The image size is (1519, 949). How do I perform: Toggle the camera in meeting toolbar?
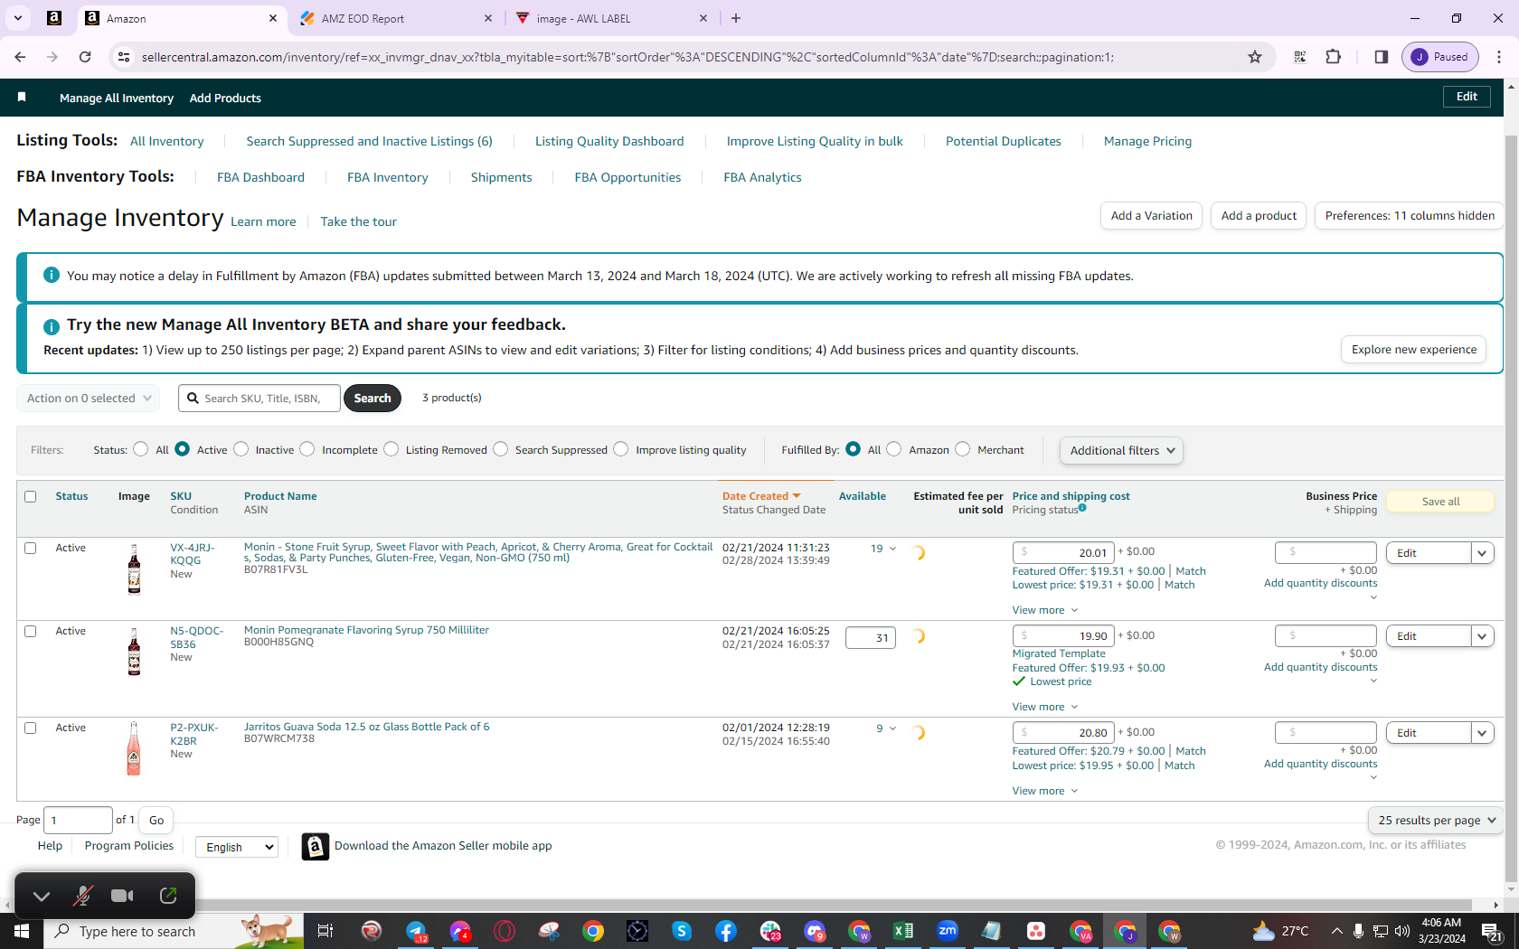click(x=122, y=896)
